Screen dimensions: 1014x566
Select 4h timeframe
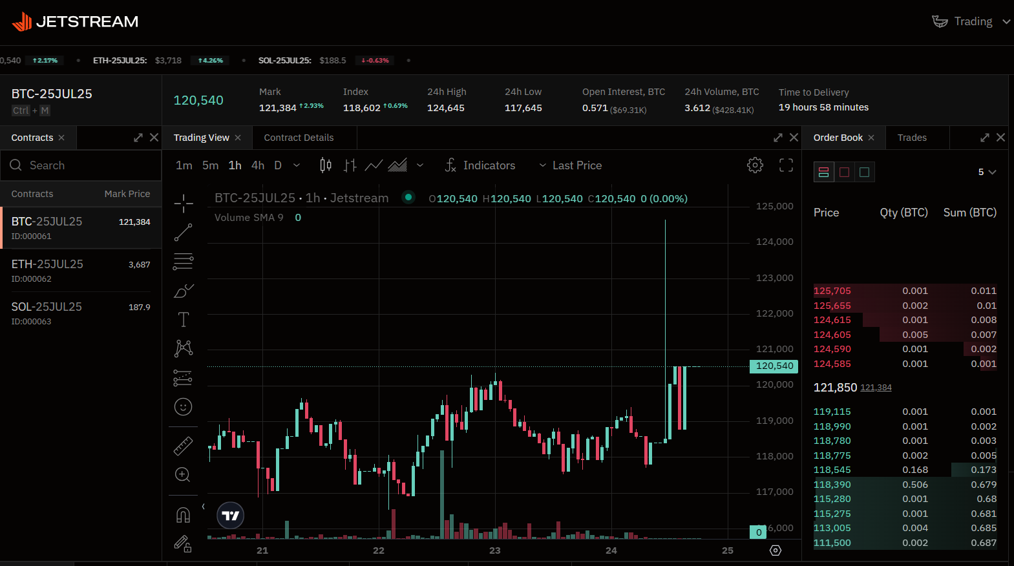[x=258, y=165]
